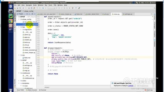Hide the Project panel with pin icon
The width and height of the screenshot is (164, 92).
pos(35,14)
